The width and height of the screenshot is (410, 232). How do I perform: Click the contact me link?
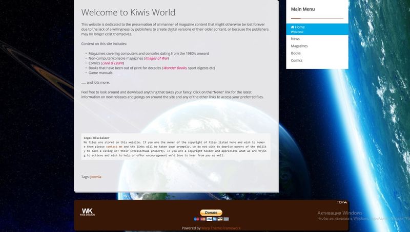pyautogui.click(x=114, y=147)
